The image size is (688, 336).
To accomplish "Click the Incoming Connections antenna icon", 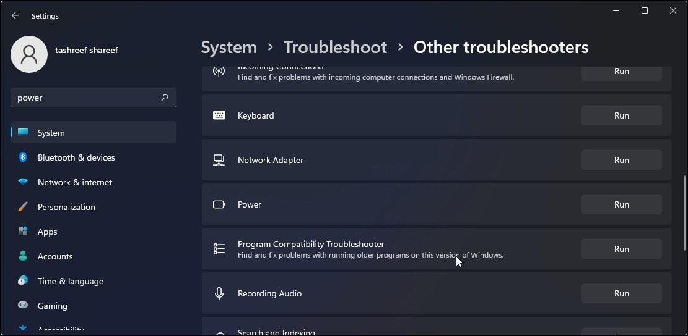I will pos(219,71).
